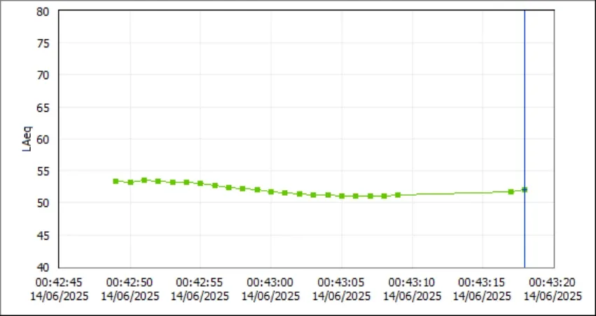Select the data point on the 00:42:50 gridline
Viewport: 596px width, 316px height.
click(130, 182)
